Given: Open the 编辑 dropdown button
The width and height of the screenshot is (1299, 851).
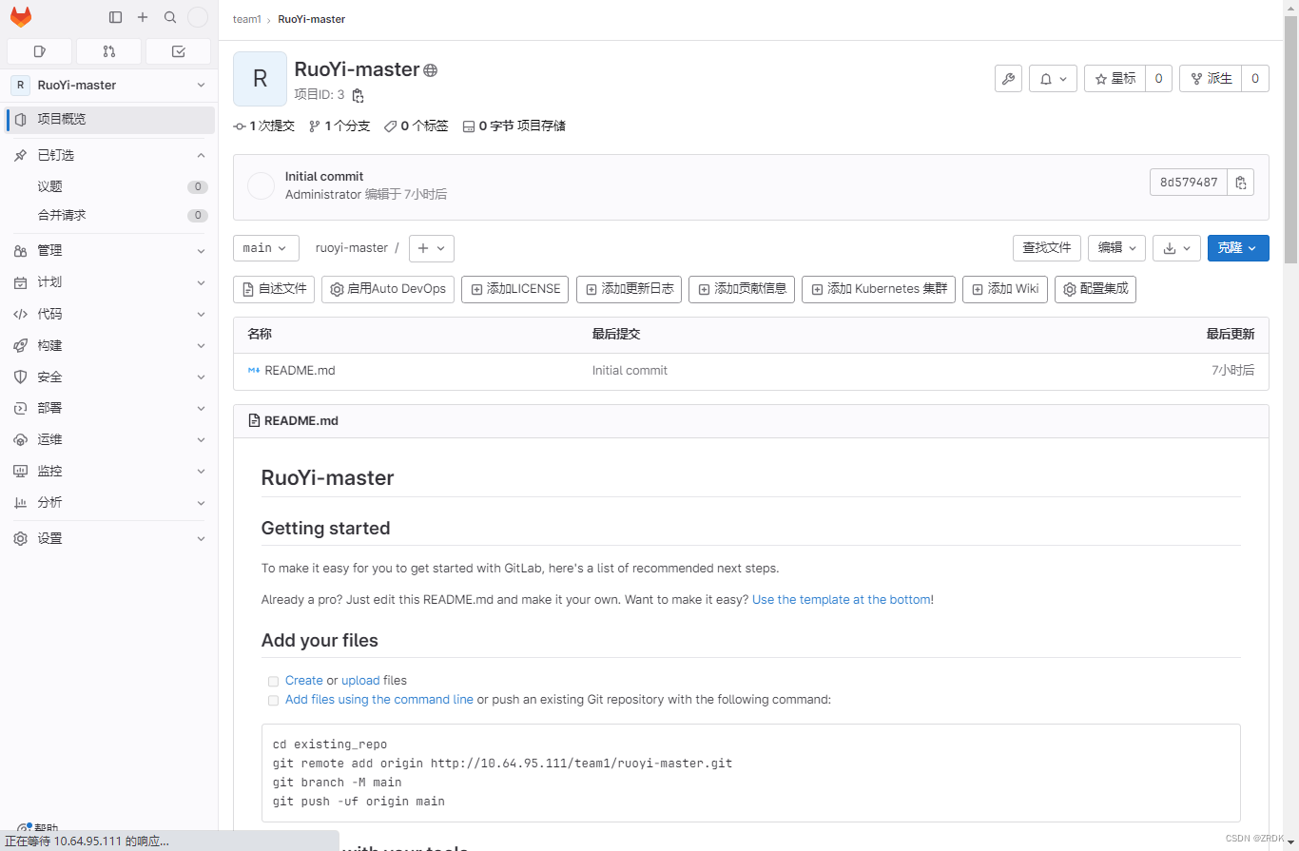Looking at the screenshot, I should (1116, 247).
